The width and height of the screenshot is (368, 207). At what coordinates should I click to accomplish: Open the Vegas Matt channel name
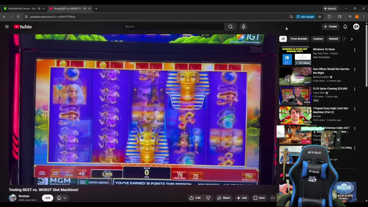[319, 93]
